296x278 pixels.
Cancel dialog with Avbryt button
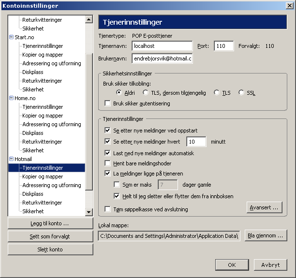point(270,265)
